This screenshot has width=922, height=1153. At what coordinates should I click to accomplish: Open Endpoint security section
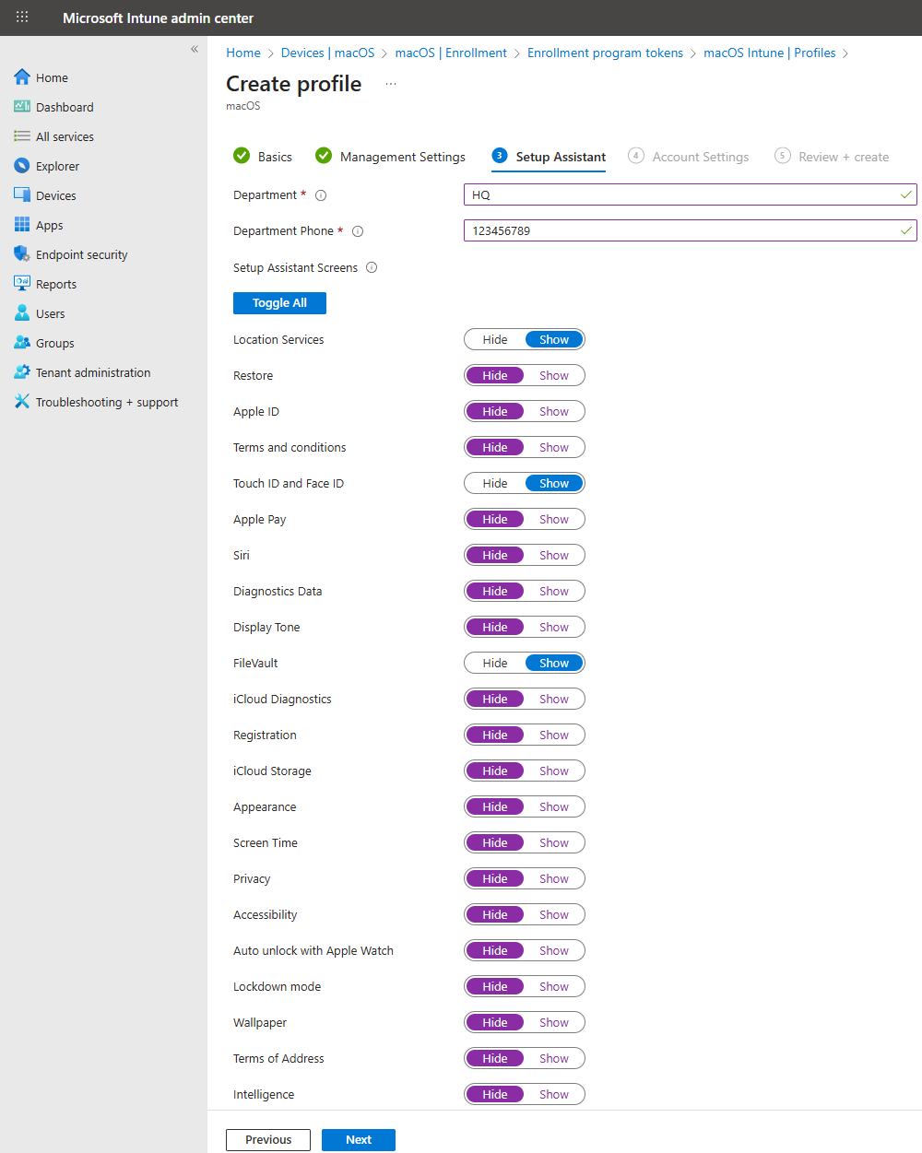pos(81,253)
